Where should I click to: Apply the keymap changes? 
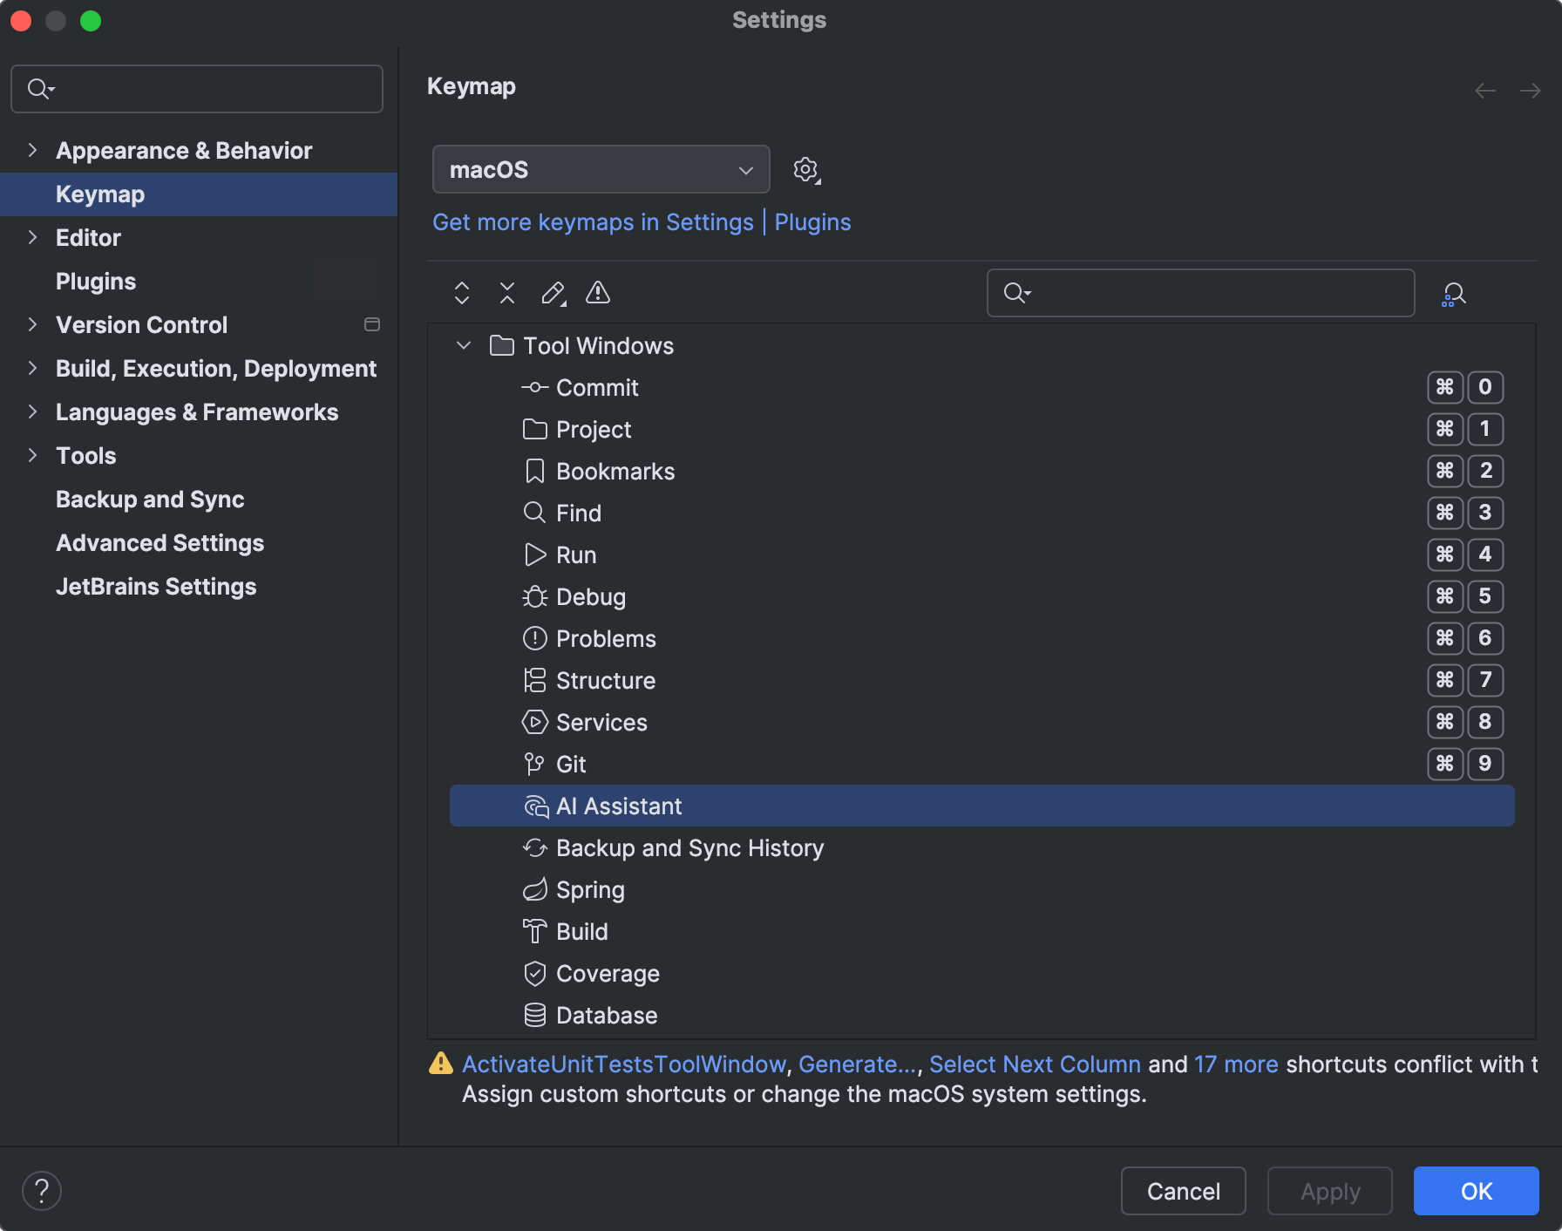[1329, 1190]
